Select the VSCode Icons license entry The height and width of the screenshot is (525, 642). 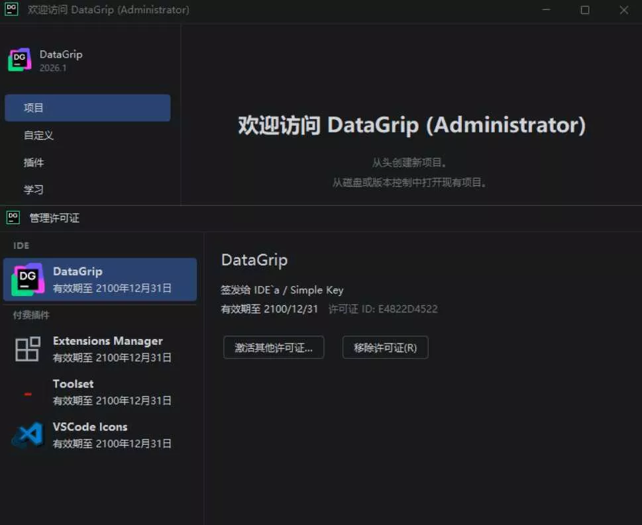pos(99,434)
